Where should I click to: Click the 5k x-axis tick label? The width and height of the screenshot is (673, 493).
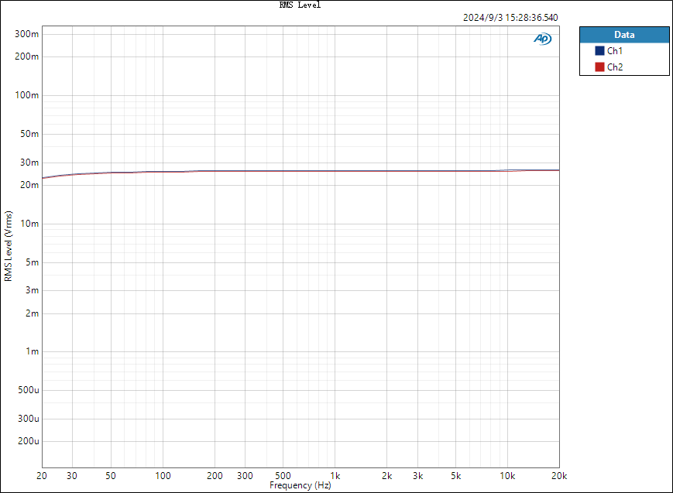(456, 476)
